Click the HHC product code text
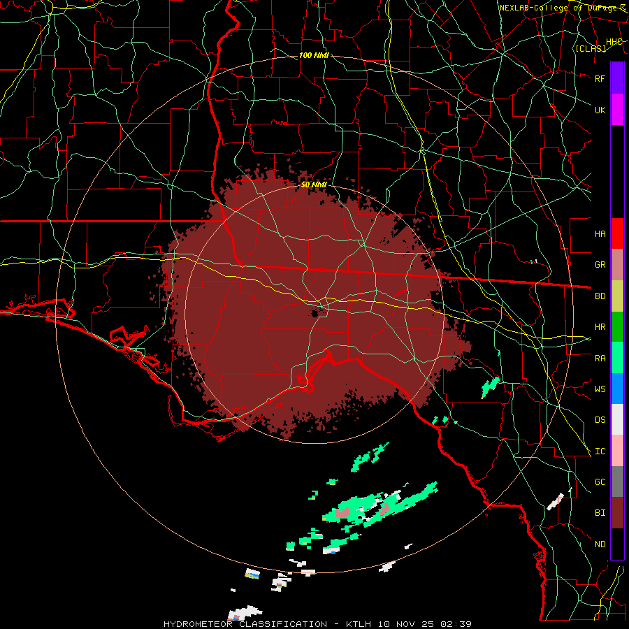The width and height of the screenshot is (629, 629). tap(614, 41)
